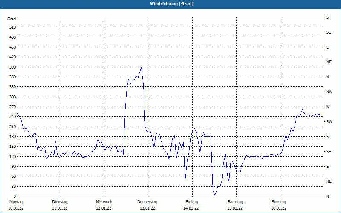The height and width of the screenshot is (213, 341).
Task: Click the 'N' compass label level with 360
Action: tap(327, 77)
